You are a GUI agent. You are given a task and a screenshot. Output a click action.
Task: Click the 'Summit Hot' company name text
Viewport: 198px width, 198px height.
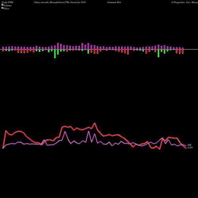coord(114,2)
